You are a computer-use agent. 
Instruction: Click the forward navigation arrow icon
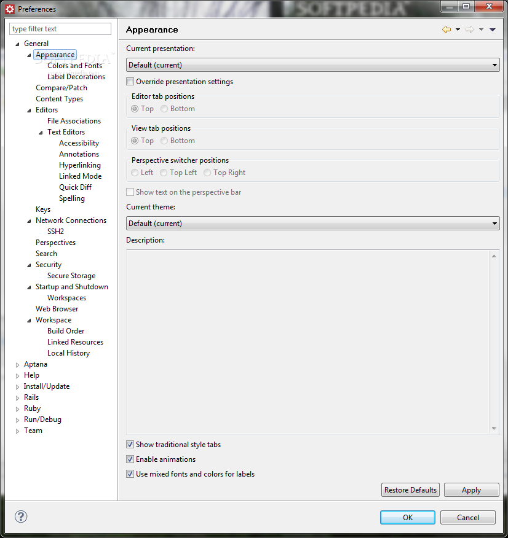pyautogui.click(x=469, y=29)
